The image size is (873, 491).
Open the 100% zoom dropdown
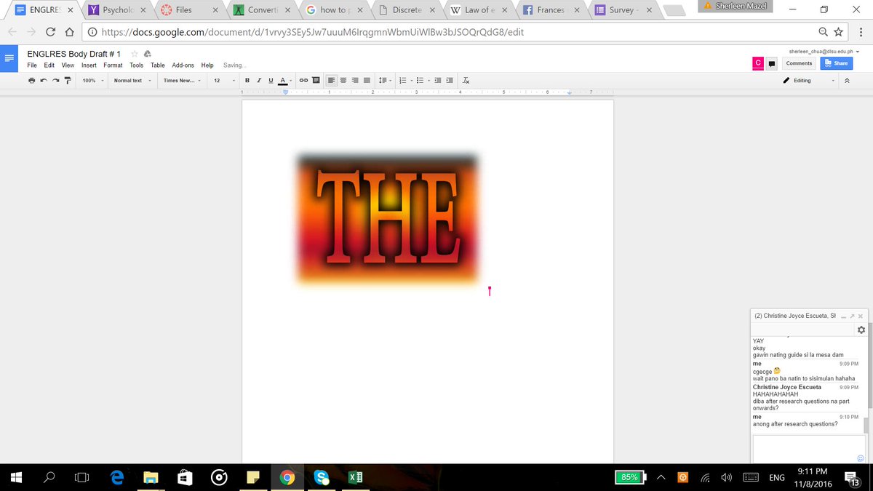coord(92,81)
